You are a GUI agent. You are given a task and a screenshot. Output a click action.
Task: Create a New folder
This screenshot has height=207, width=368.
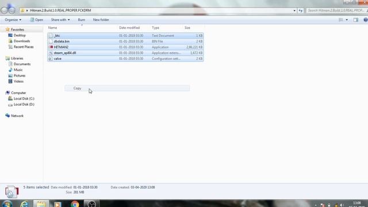101,20
